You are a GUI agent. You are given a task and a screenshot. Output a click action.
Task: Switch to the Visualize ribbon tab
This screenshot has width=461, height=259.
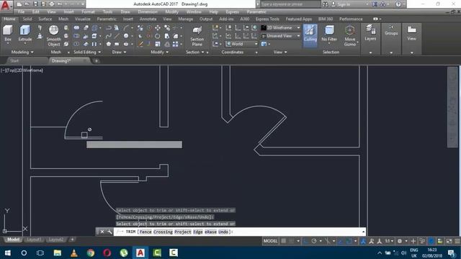83,19
